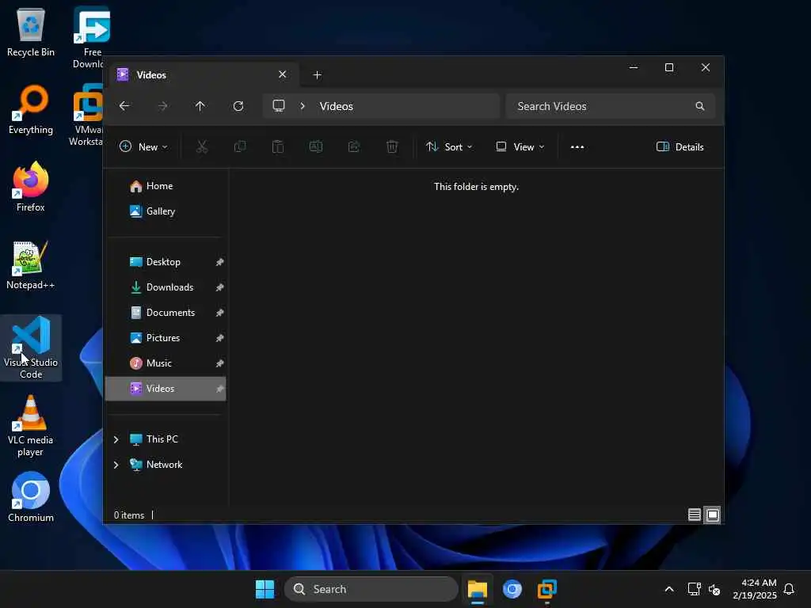Screen dimensions: 811x608
Task: Open Chromium from the taskbar
Action: click(x=512, y=589)
